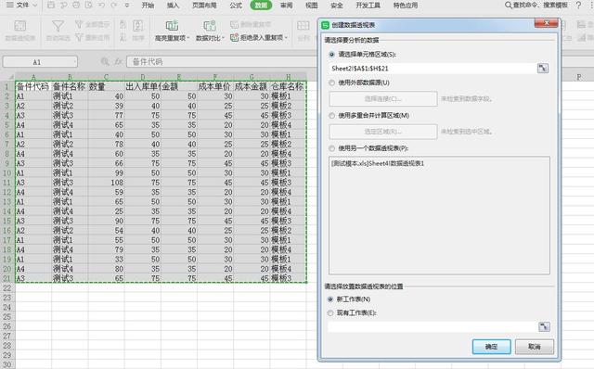Screen dimensions: 594x369
Task: Select radio 现有工作表(E)
Action: (x=330, y=313)
